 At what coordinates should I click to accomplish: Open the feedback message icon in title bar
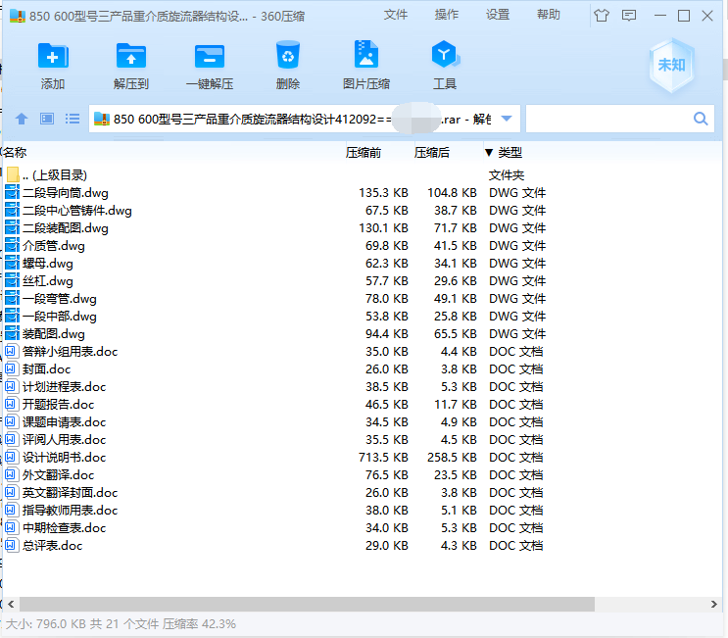[629, 16]
